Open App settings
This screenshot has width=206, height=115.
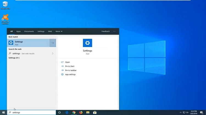pyautogui.click(x=68, y=75)
